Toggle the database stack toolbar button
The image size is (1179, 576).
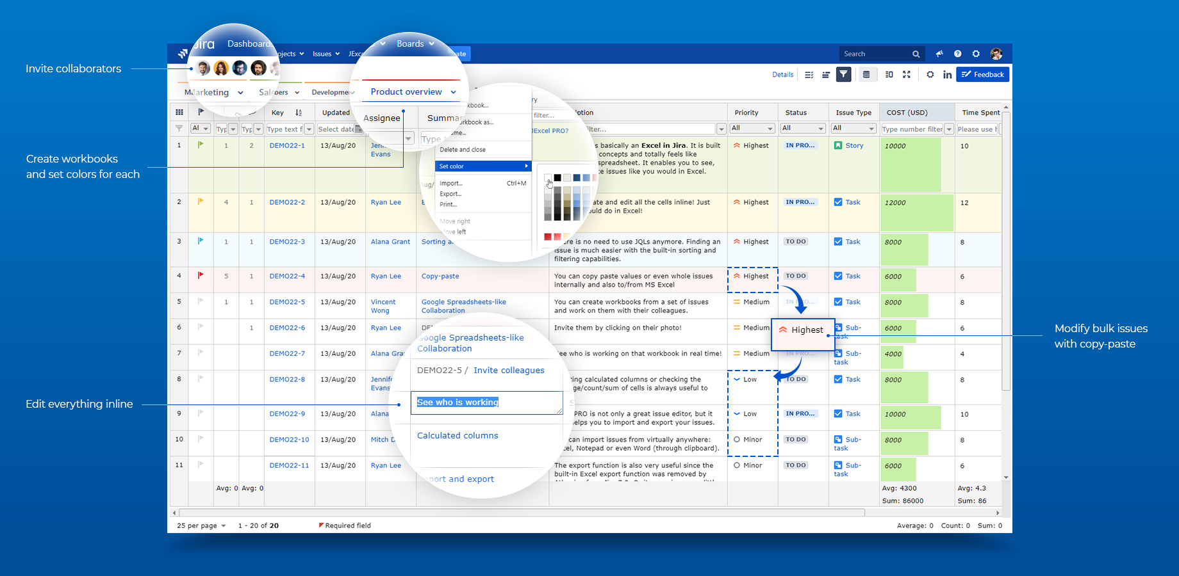tap(866, 74)
